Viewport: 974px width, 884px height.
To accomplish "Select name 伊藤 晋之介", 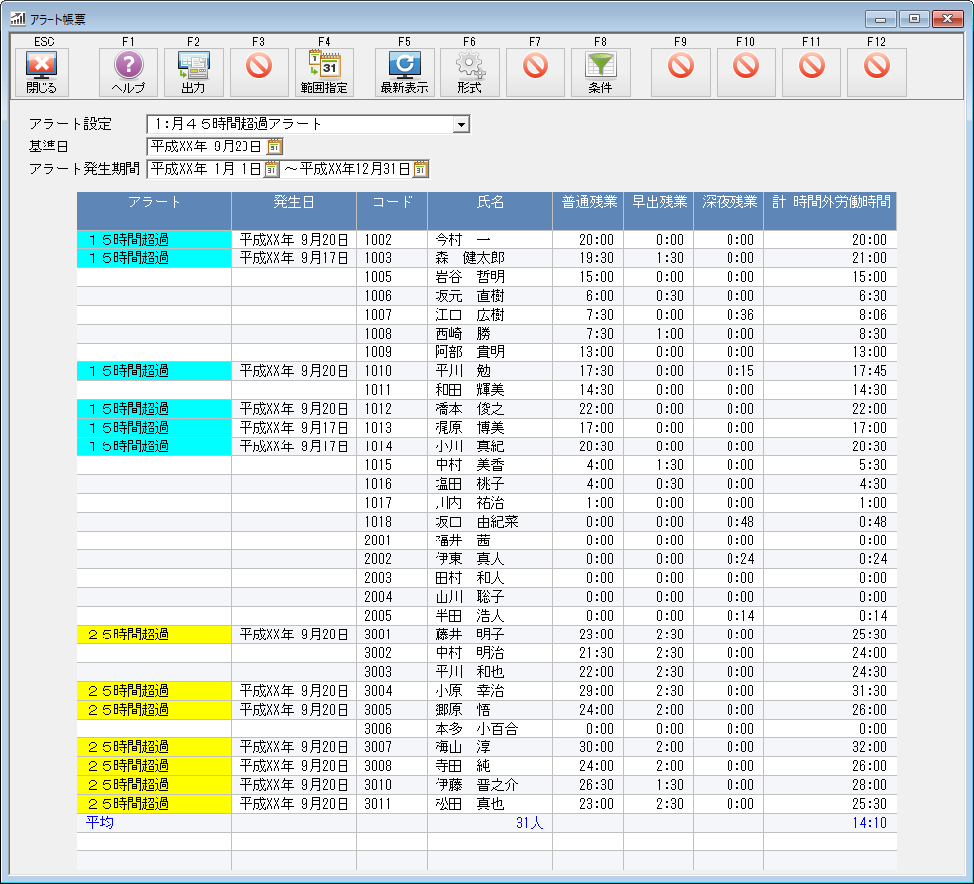I will 490,785.
